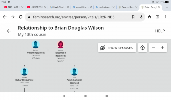The image size is (171, 100).
Task: Open a new tab with plus icon
Action: tap(167, 7)
